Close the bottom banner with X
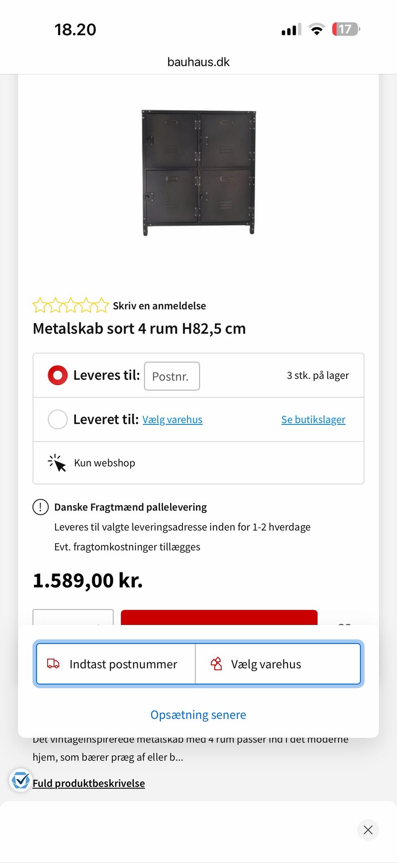 [x=368, y=829]
